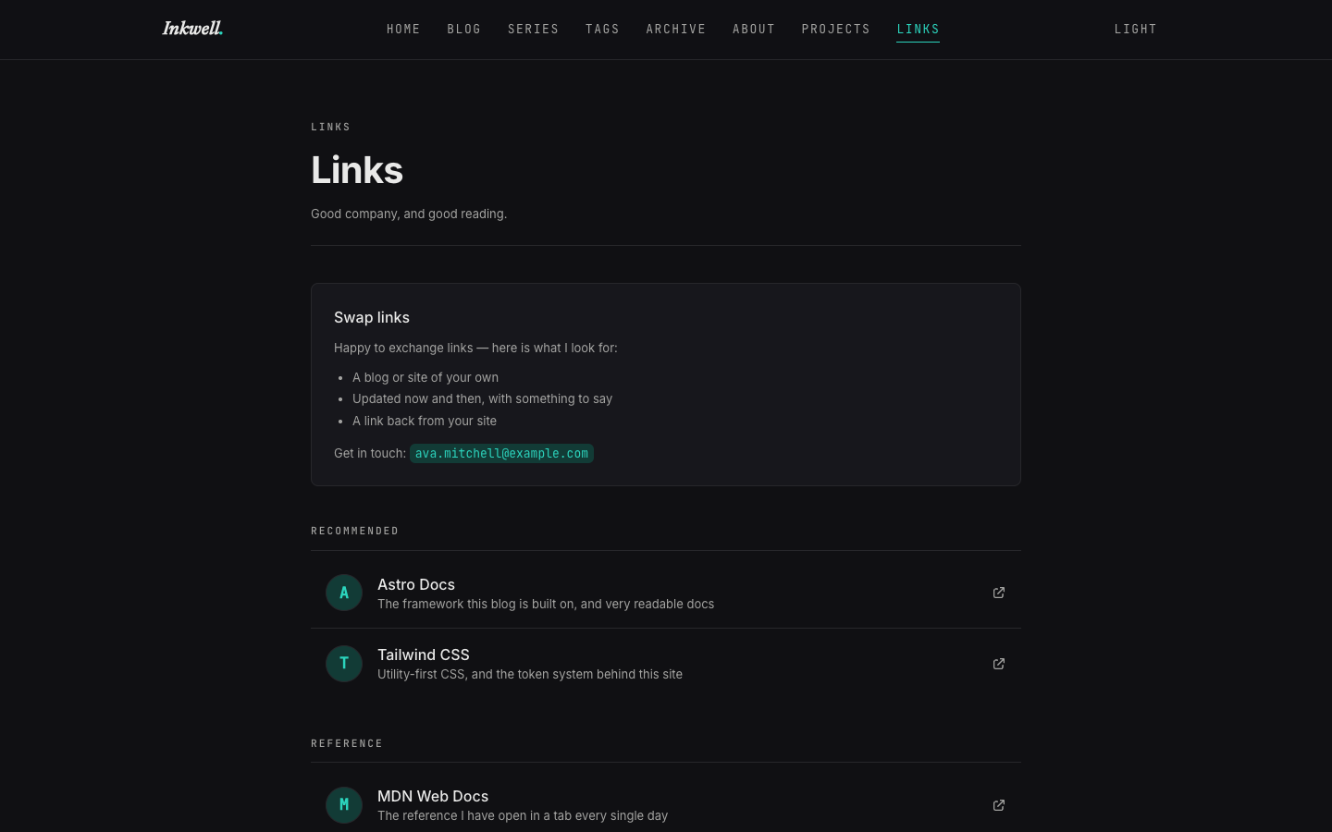Open the PROJECTS nav item
1332x832 pixels.
(836, 30)
